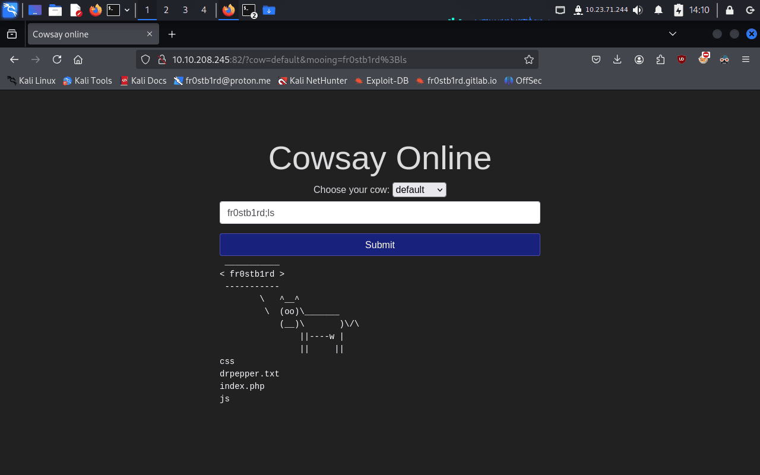Mute the system volume icon

[638, 10]
